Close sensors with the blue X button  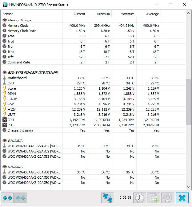tap(182, 198)
